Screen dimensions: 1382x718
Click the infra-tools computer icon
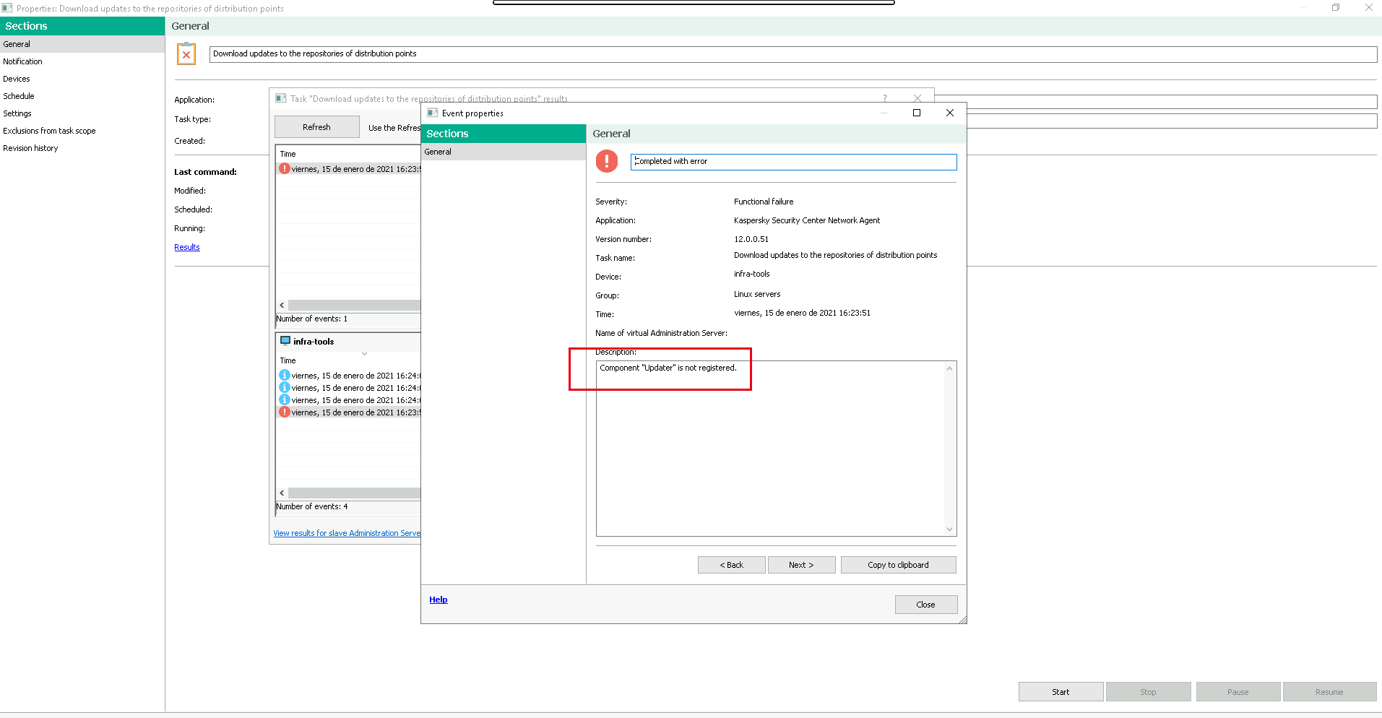coord(285,341)
